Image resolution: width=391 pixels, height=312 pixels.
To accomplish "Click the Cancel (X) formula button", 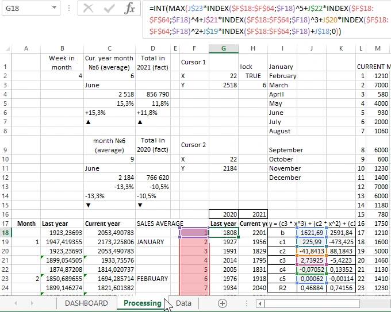I will click(x=88, y=9).
